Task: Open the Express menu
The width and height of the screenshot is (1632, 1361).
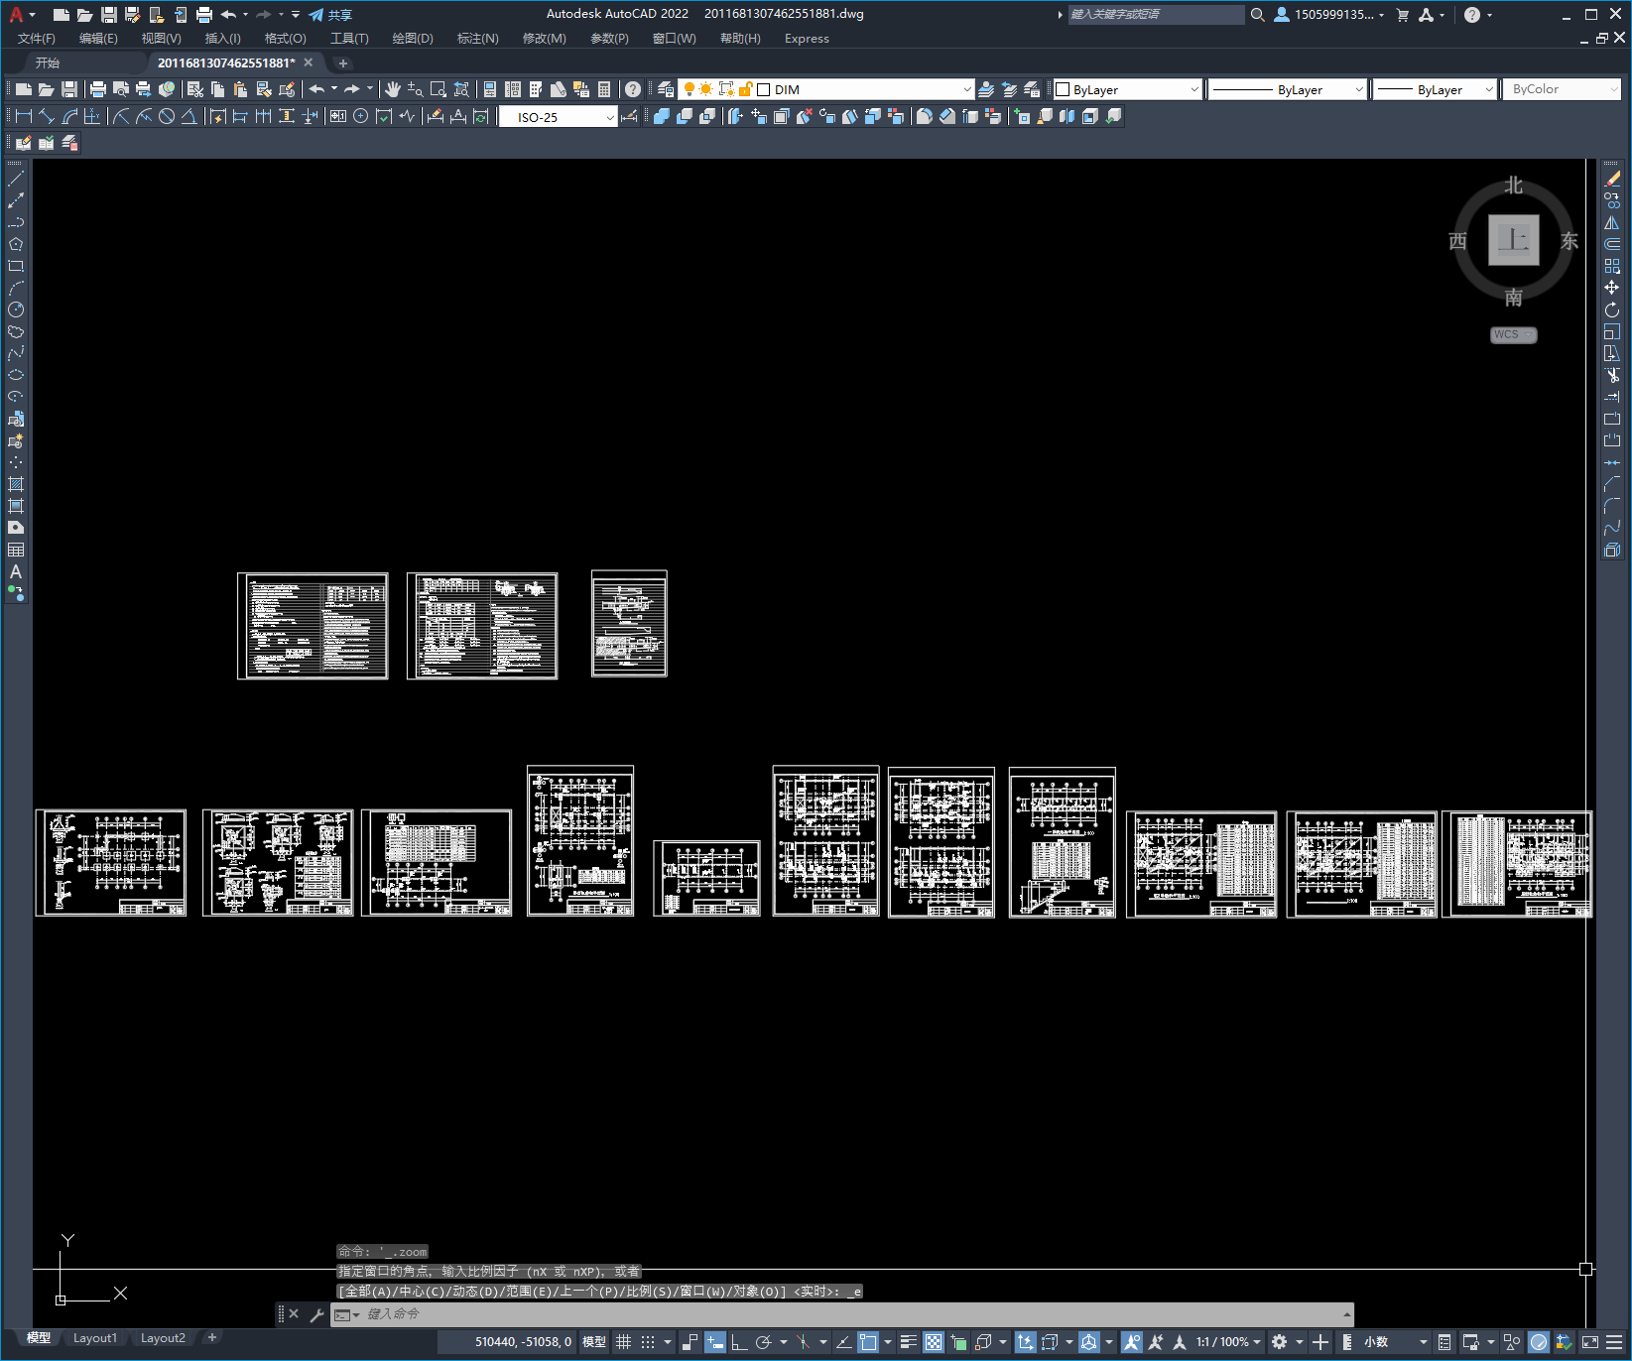Action: tap(807, 39)
